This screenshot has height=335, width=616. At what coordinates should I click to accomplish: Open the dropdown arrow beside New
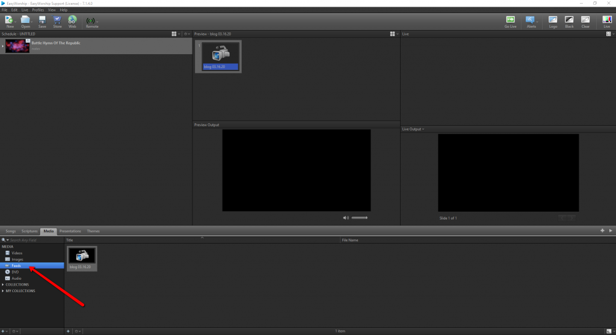point(15,22)
